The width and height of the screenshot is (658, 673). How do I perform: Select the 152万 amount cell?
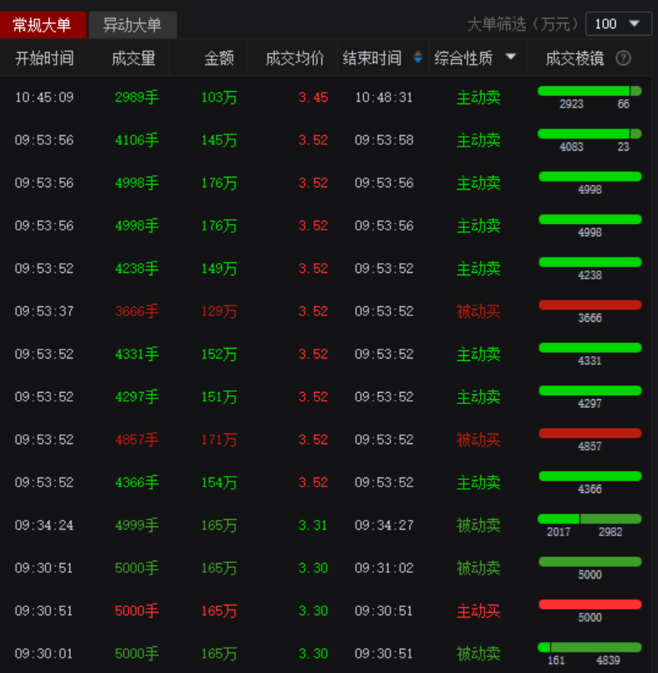(x=219, y=354)
